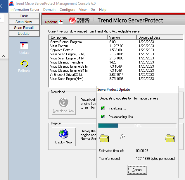The width and height of the screenshot is (185, 180).
Task: Click the ServerProtect Update dialog title
Action: coord(113,90)
